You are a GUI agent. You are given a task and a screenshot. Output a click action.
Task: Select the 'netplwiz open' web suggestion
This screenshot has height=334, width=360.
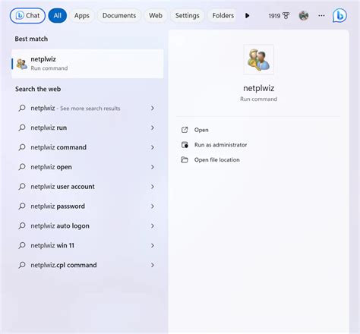point(87,167)
